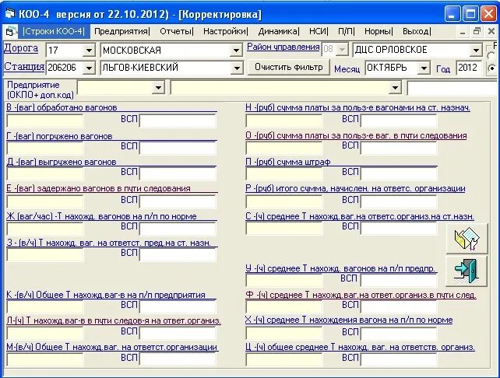Click the document icon left of Строки КОО-4
The image size is (500, 378).
pos(10,32)
